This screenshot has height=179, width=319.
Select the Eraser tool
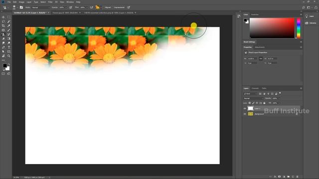coord(3,39)
